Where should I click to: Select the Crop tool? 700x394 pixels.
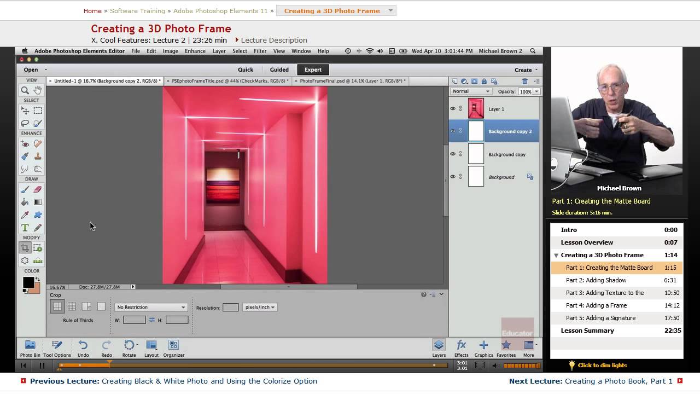click(25, 248)
